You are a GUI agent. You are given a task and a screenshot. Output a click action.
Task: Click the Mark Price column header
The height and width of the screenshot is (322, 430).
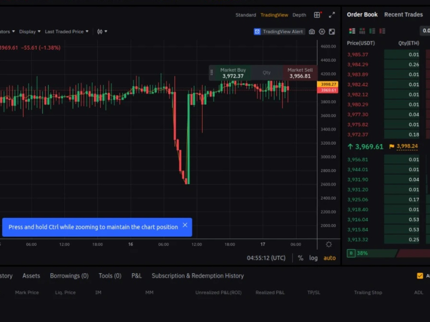27,292
